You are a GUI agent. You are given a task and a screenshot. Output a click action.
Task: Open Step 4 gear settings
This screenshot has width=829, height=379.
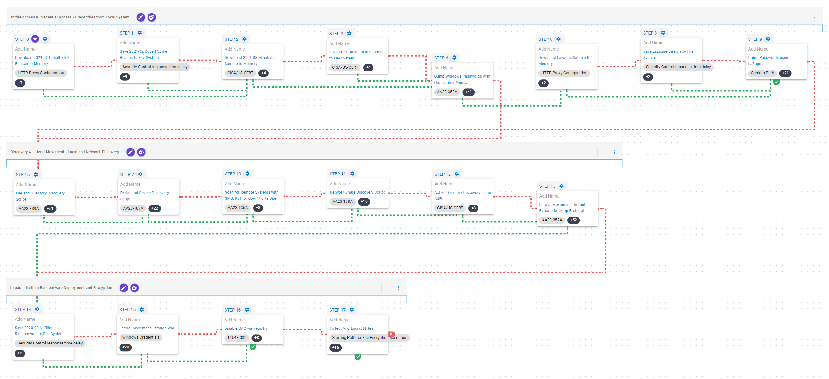[x=454, y=58]
